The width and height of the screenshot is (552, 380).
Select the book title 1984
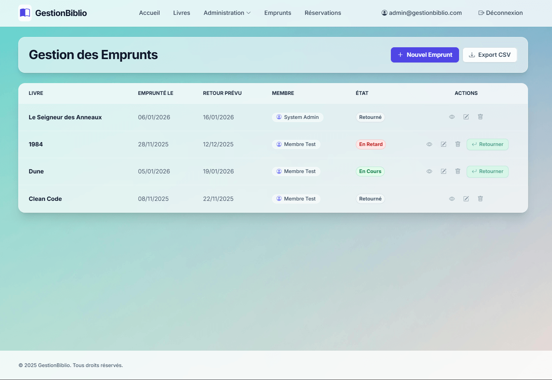point(36,144)
